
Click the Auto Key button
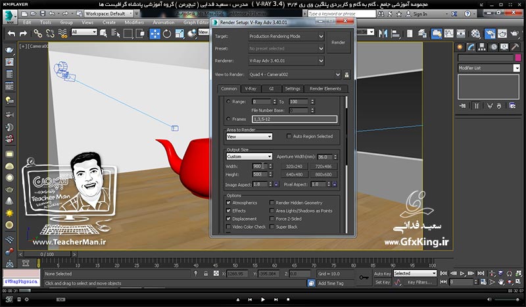(x=383, y=273)
